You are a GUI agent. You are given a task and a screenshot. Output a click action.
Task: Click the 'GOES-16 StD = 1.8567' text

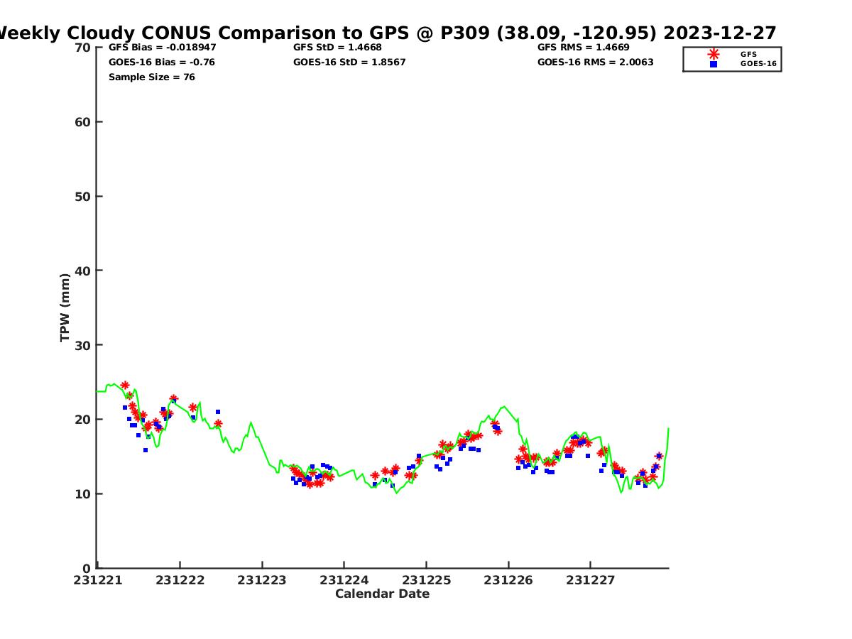point(349,62)
